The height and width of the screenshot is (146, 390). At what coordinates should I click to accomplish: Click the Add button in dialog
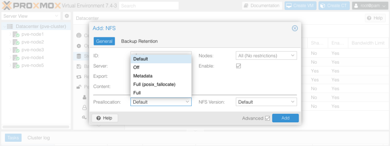coord(285,118)
